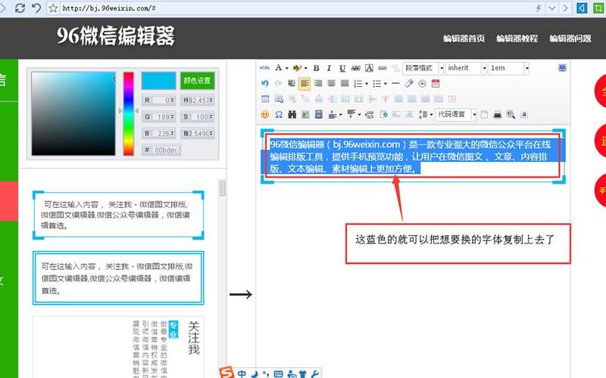Click the format painter icon after undo/redo
The height and width of the screenshot is (378, 606).
coord(292,83)
